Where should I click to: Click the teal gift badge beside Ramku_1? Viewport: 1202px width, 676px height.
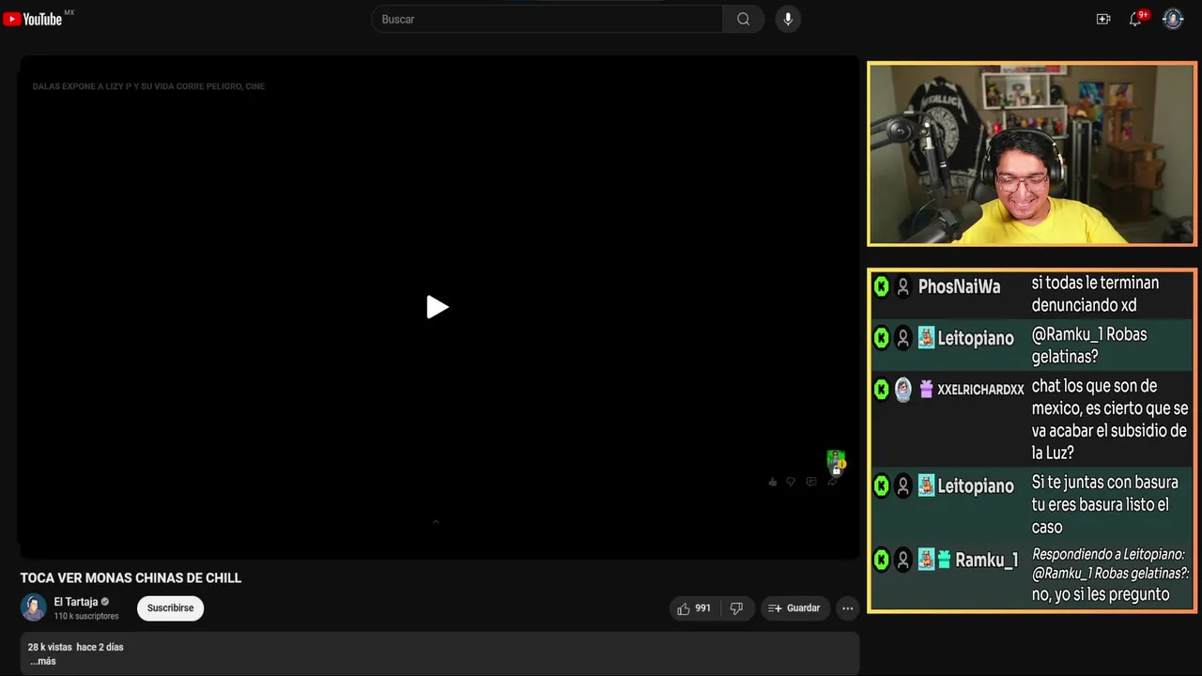(944, 560)
